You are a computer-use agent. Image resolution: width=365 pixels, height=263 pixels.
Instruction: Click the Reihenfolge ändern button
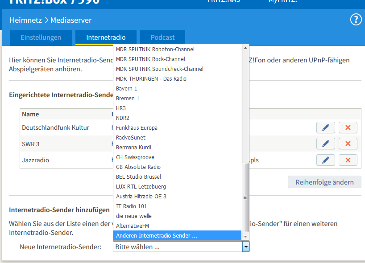pyautogui.click(x=324, y=182)
